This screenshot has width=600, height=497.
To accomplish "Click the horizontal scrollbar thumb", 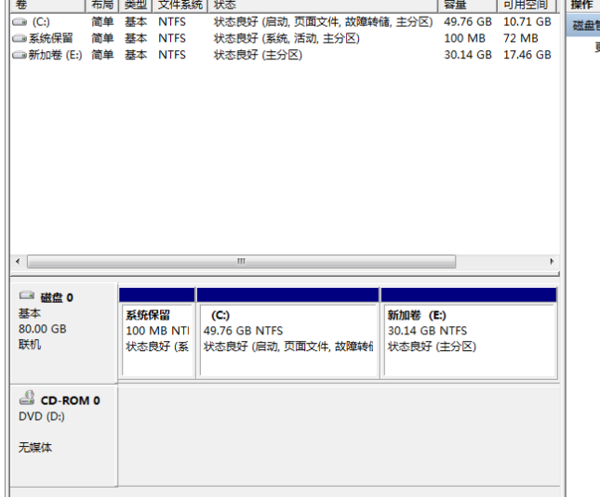I will pyautogui.click(x=241, y=262).
